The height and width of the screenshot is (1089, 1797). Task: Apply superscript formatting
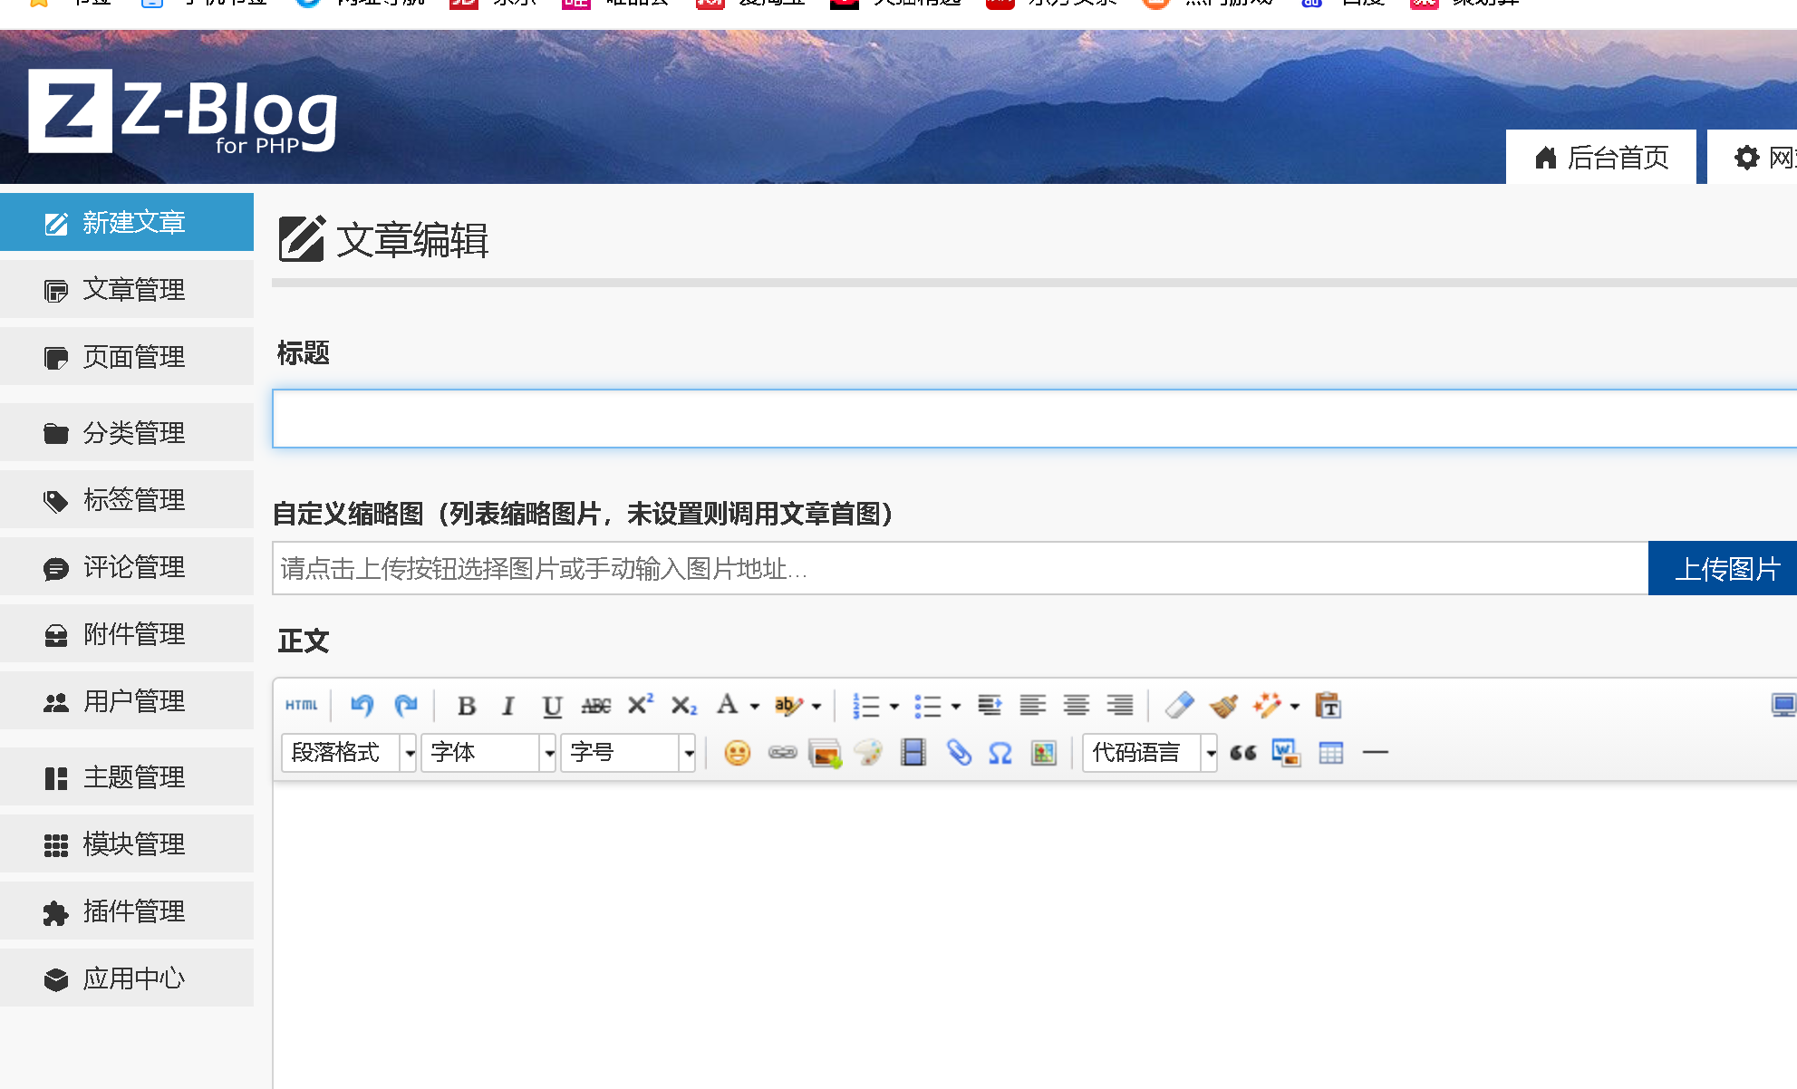[640, 705]
